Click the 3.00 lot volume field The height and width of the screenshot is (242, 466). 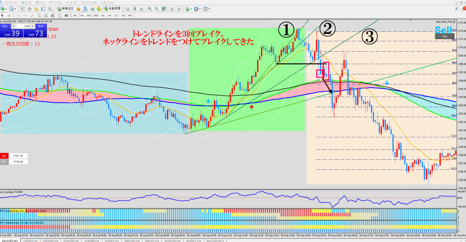pos(23,26)
